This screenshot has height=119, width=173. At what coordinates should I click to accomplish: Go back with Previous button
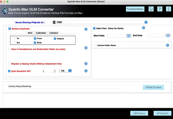coord(139,113)
